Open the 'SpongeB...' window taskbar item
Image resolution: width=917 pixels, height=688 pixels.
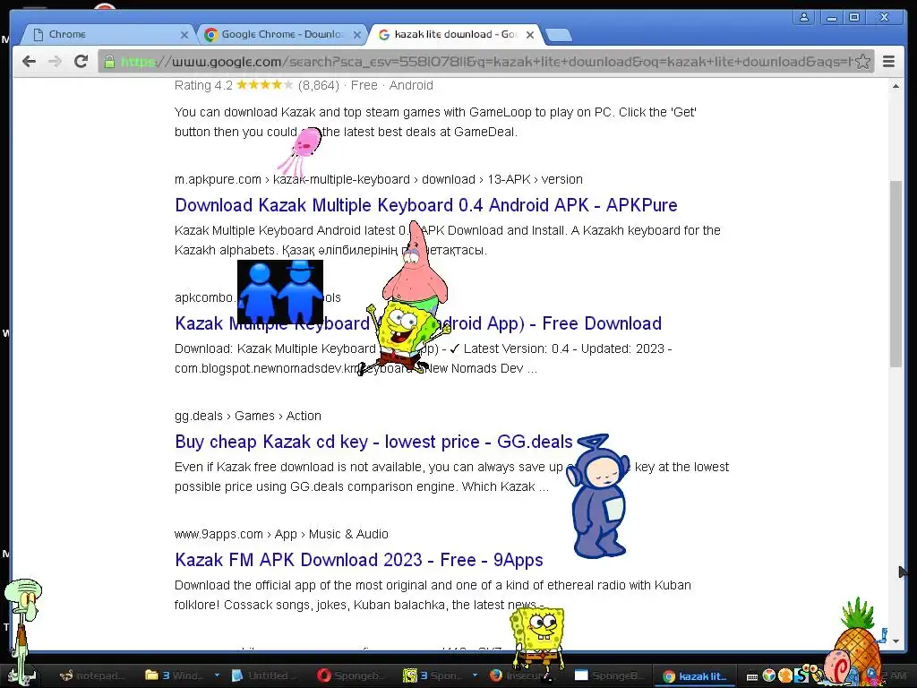(x=608, y=675)
